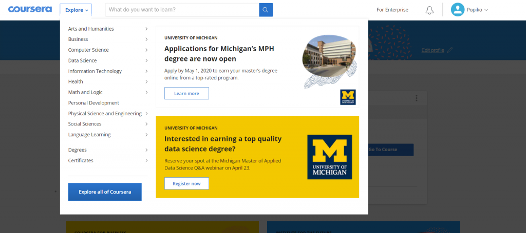Expand the Business category chevron
Viewport: 526px width, 233px height.
[146, 39]
